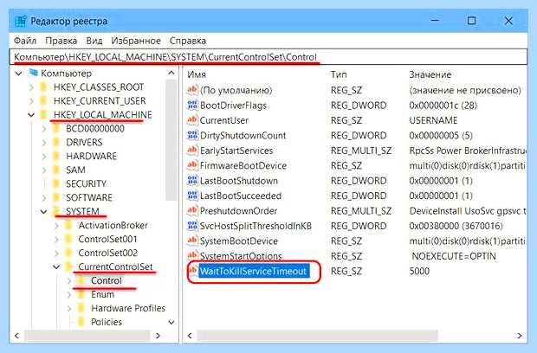Click the SAM folder icon

[x=56, y=170]
